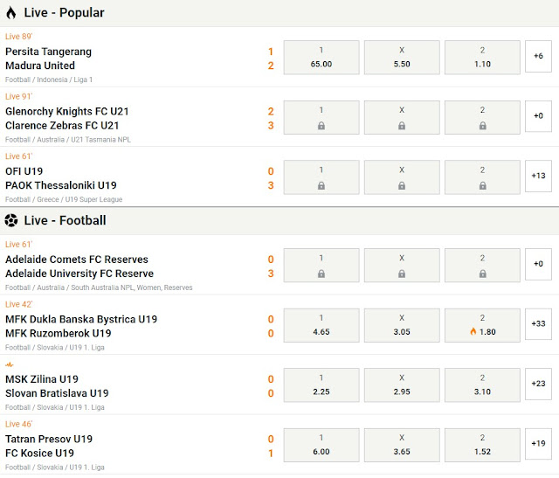Screen dimensions: 559x478
Task: Click the live pulse icon above MSK Zilina U19
Action: pyautogui.click(x=10, y=364)
